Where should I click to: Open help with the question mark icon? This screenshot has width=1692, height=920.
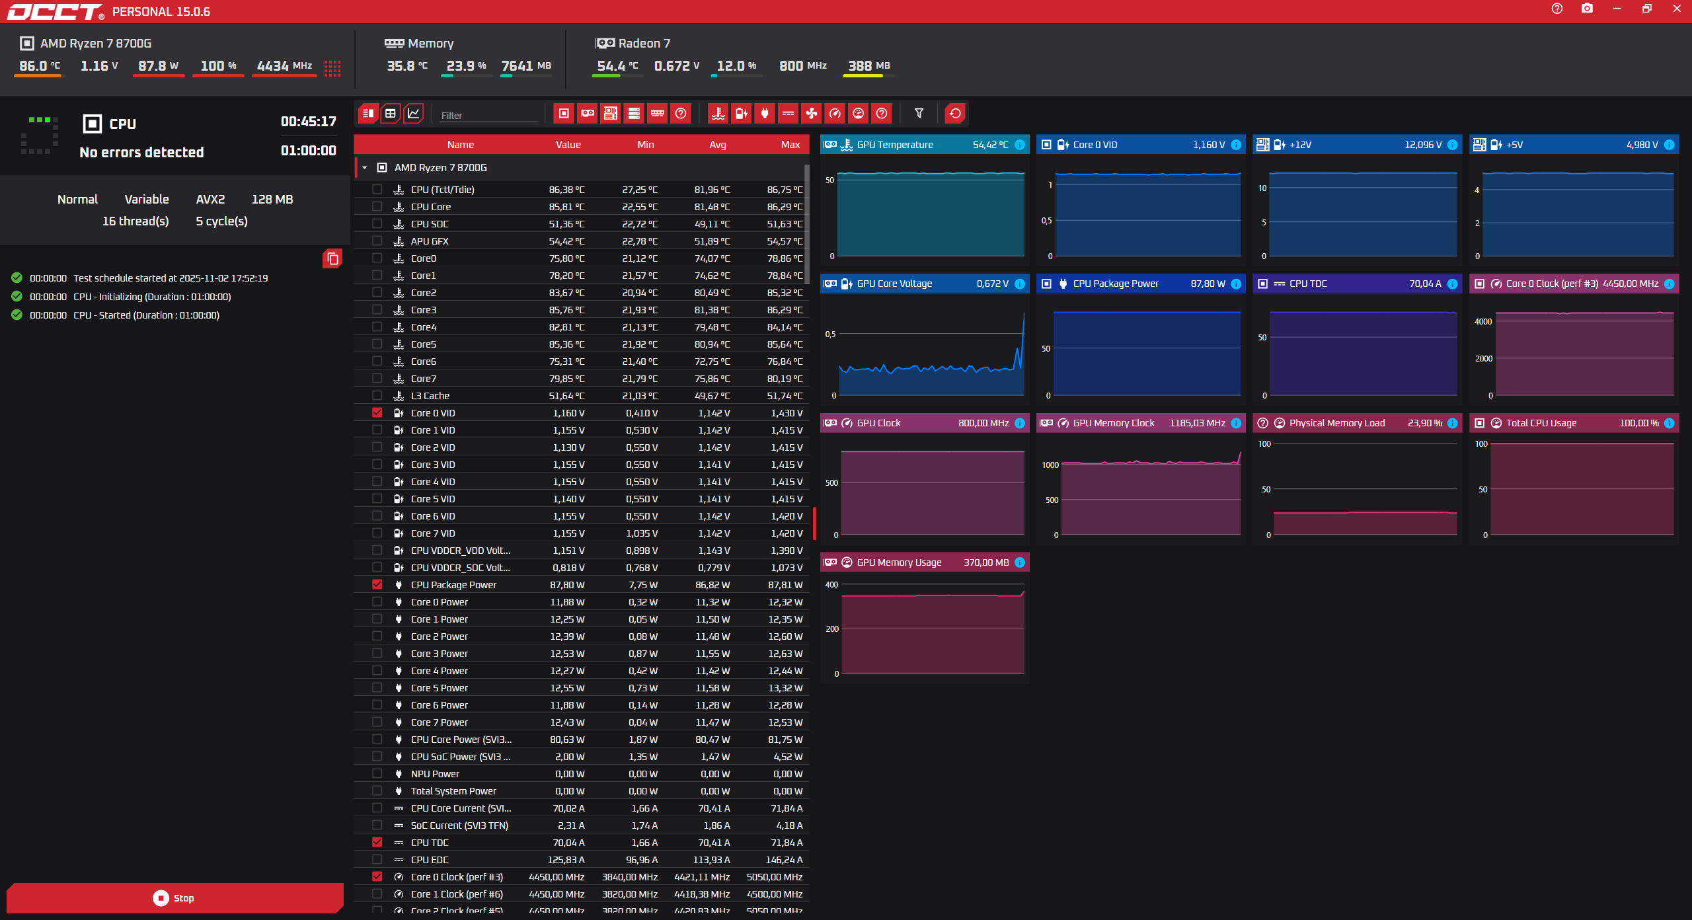(x=1557, y=9)
